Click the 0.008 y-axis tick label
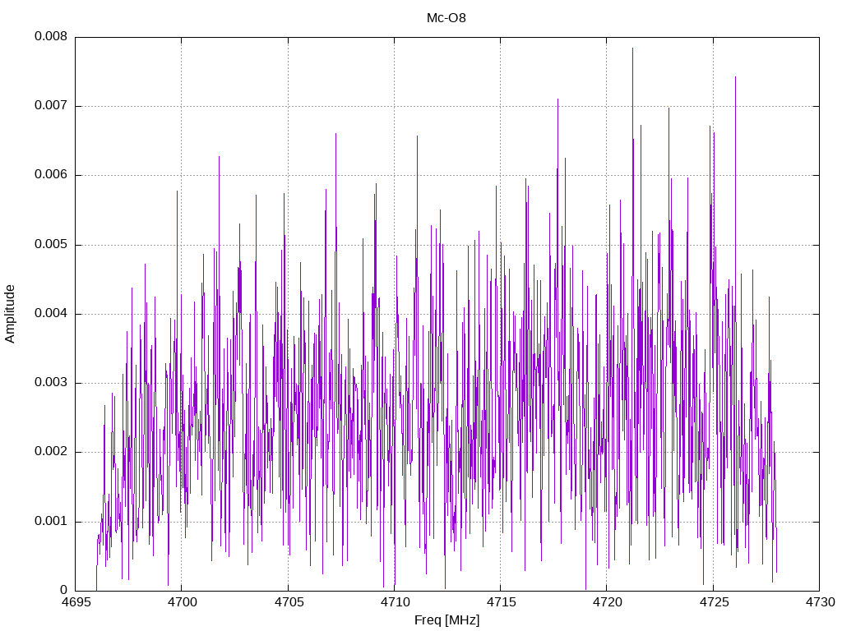This screenshot has width=842, height=631. click(51, 36)
